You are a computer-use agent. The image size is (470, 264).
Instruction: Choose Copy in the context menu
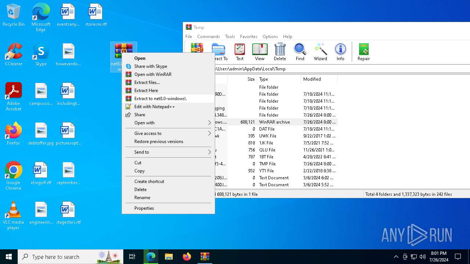pyautogui.click(x=169, y=171)
